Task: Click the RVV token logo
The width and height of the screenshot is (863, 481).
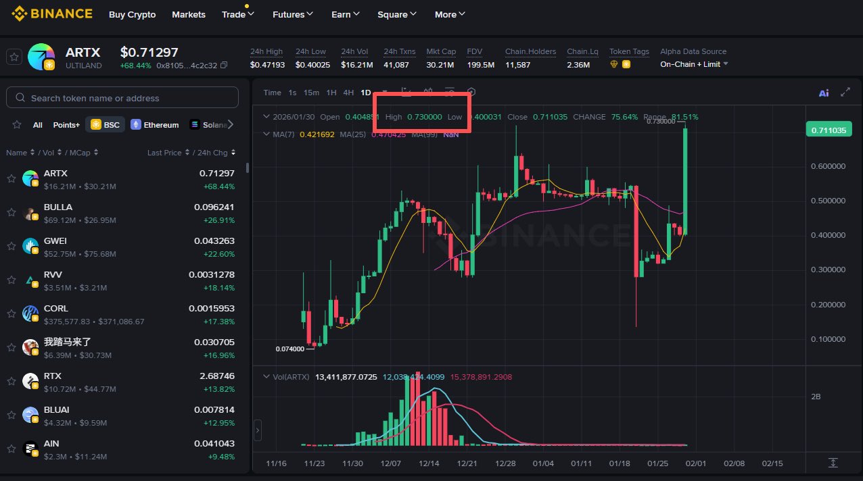Action: (x=30, y=281)
